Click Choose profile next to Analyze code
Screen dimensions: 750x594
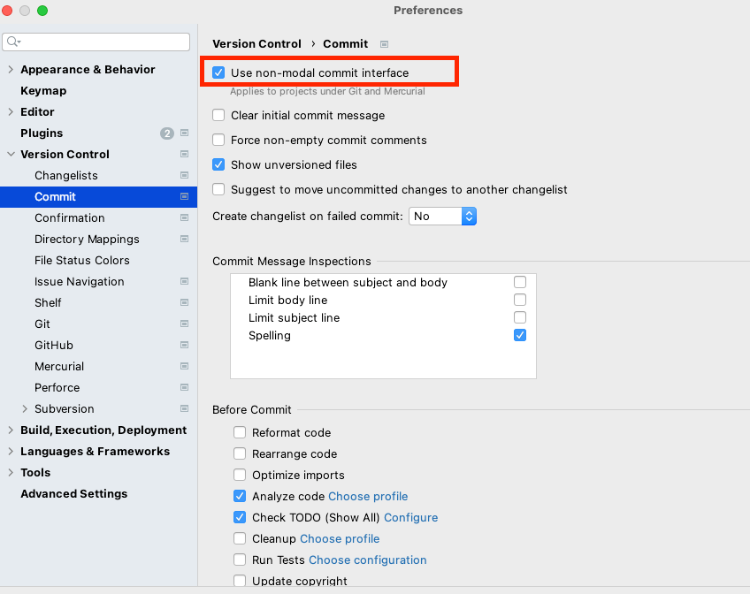tap(368, 496)
